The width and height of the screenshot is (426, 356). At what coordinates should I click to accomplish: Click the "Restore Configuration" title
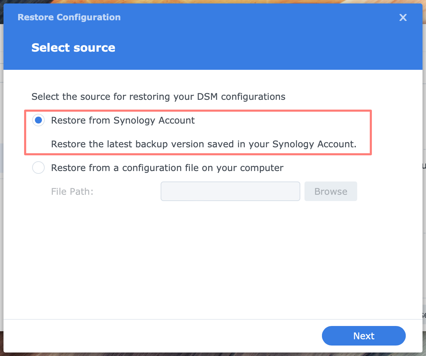pyautogui.click(x=69, y=17)
